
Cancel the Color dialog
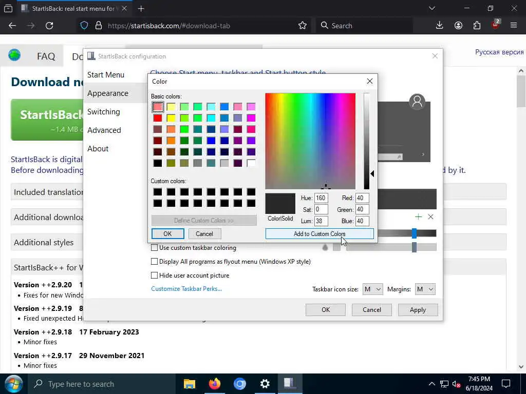[x=204, y=234]
